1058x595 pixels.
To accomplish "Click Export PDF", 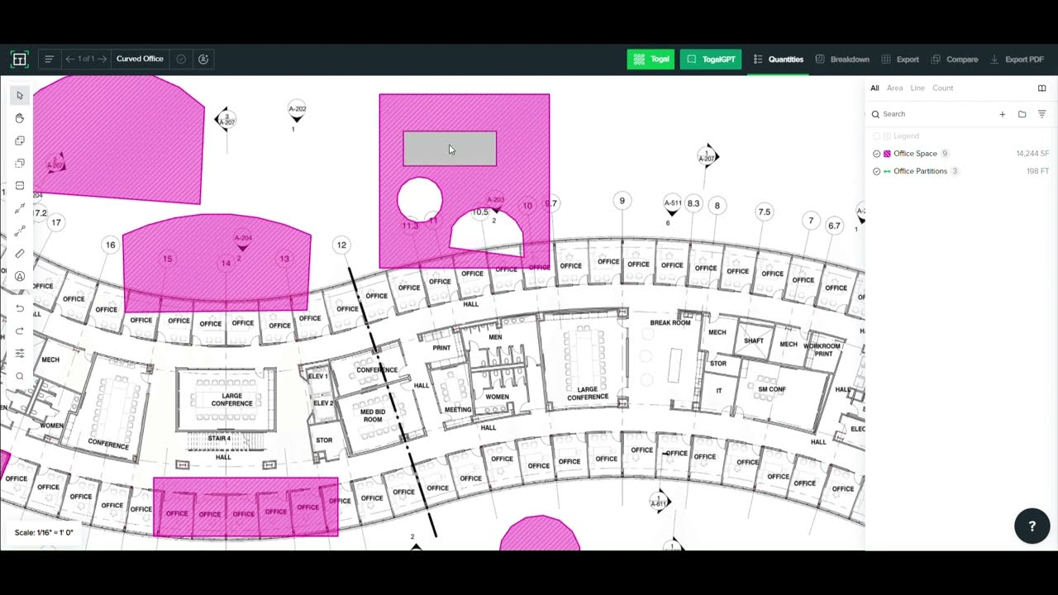I will click(x=1017, y=59).
